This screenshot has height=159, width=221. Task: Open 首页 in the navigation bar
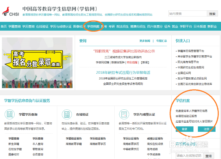(4, 26)
